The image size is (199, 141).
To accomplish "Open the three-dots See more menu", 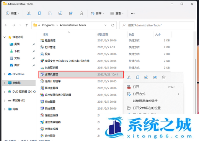I will tap(133, 13).
